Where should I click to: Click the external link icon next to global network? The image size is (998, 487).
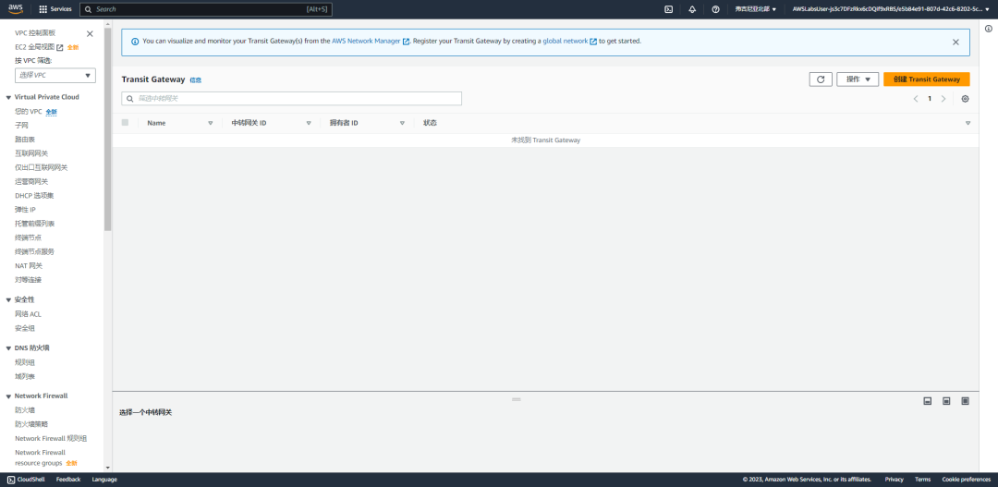[x=593, y=42]
